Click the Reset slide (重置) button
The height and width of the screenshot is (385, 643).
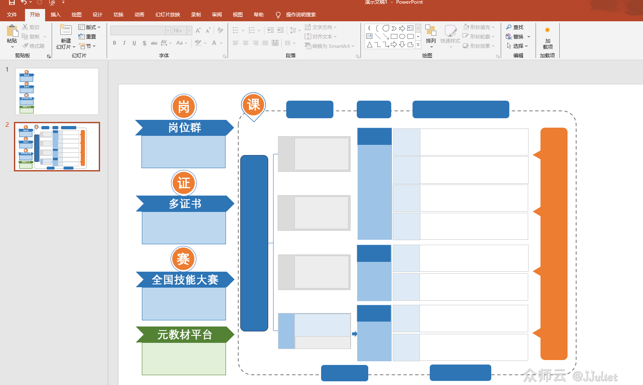coord(87,37)
